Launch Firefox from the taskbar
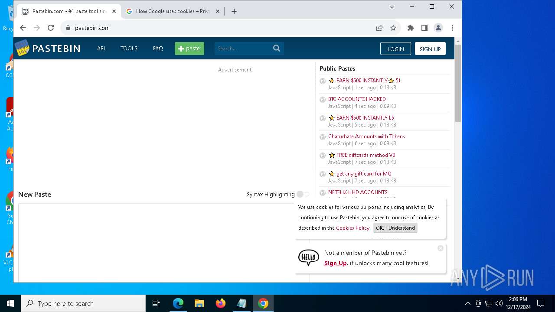Image resolution: width=555 pixels, height=312 pixels. coord(221,303)
